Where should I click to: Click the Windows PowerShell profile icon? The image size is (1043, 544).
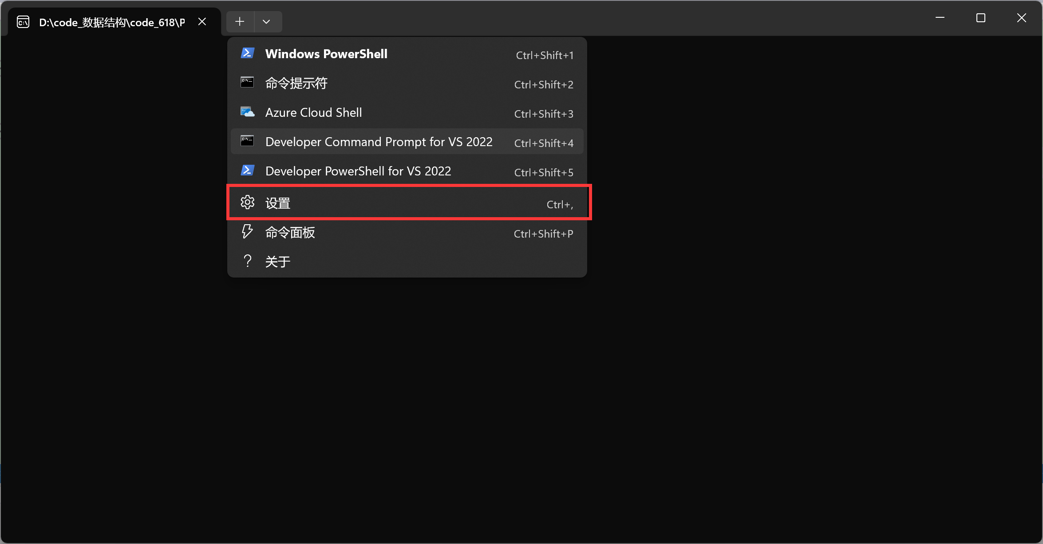247,53
